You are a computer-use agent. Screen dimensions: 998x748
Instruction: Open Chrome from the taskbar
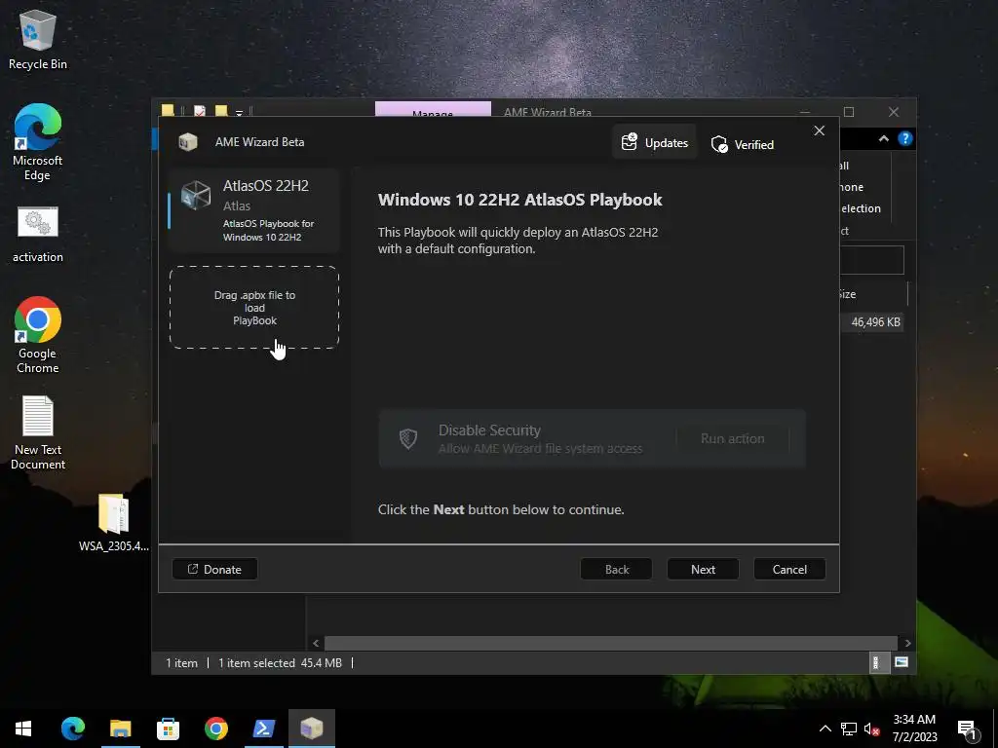pos(215,729)
